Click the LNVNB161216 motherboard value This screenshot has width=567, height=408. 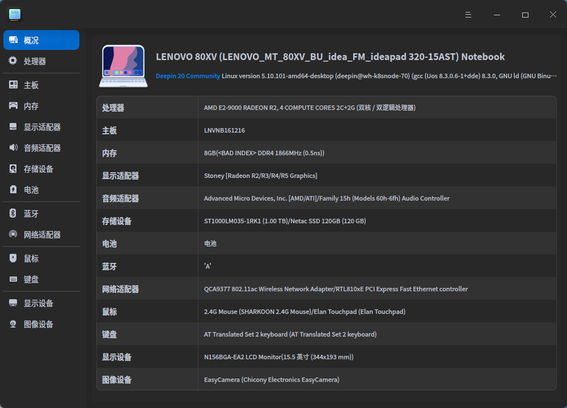[x=224, y=130]
